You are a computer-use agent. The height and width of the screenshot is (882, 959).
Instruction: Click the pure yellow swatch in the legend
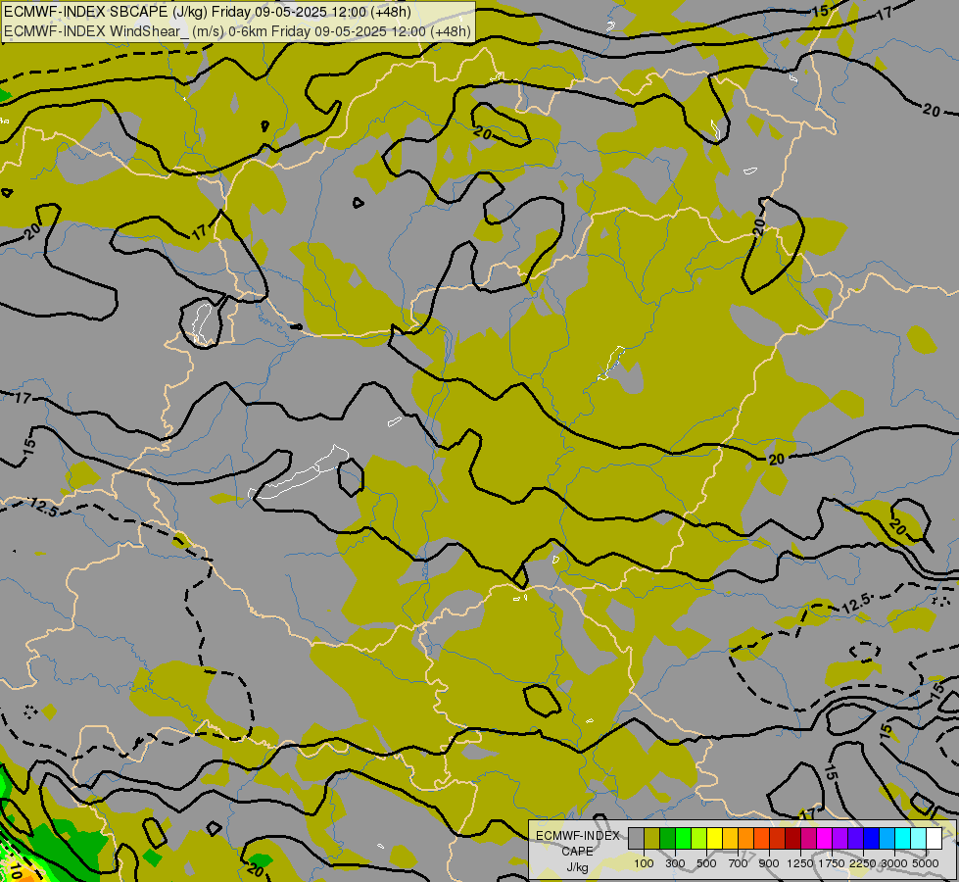click(x=714, y=838)
